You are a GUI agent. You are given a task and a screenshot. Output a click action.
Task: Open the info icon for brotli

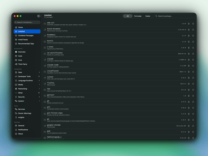click(x=193, y=42)
